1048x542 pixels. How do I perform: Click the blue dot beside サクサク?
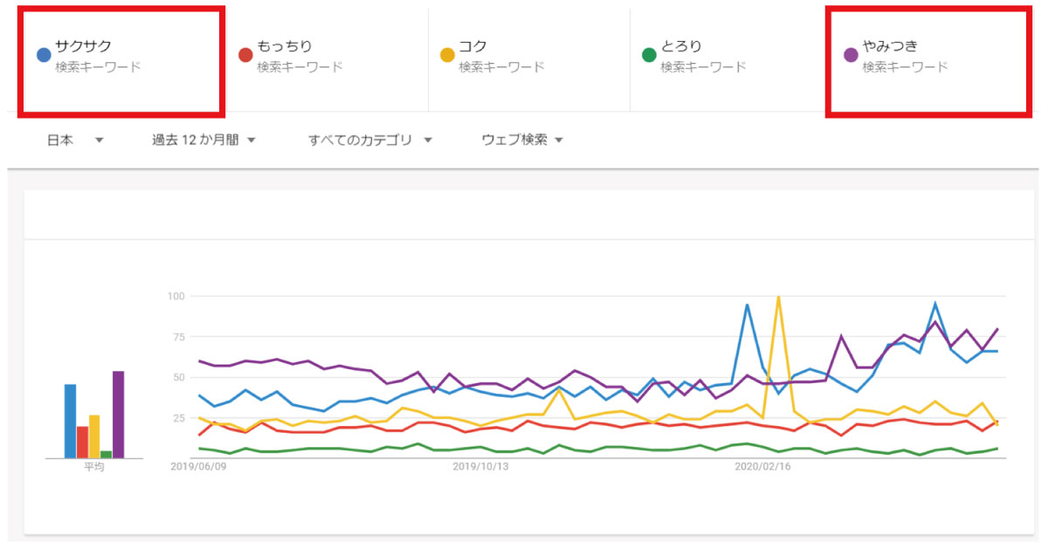[x=44, y=55]
